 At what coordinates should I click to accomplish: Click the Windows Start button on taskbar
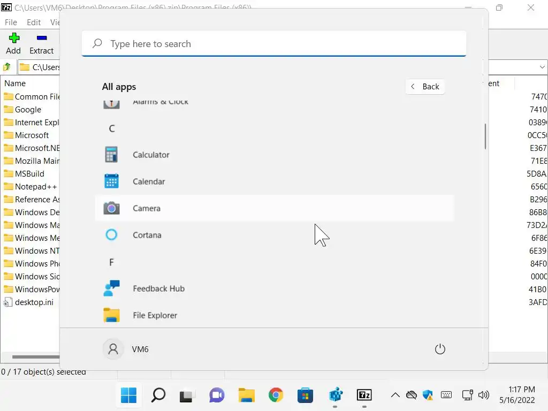pos(128,395)
